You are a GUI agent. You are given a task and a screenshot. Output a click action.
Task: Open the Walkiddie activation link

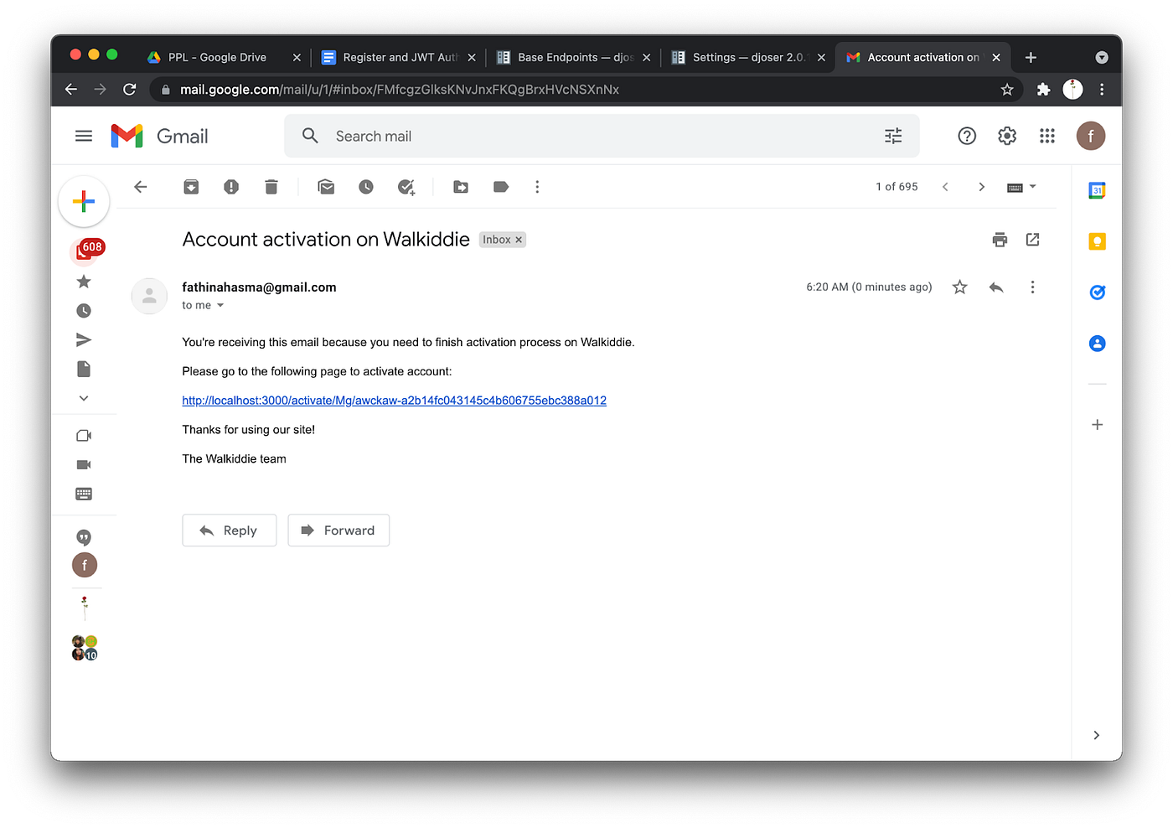point(394,400)
